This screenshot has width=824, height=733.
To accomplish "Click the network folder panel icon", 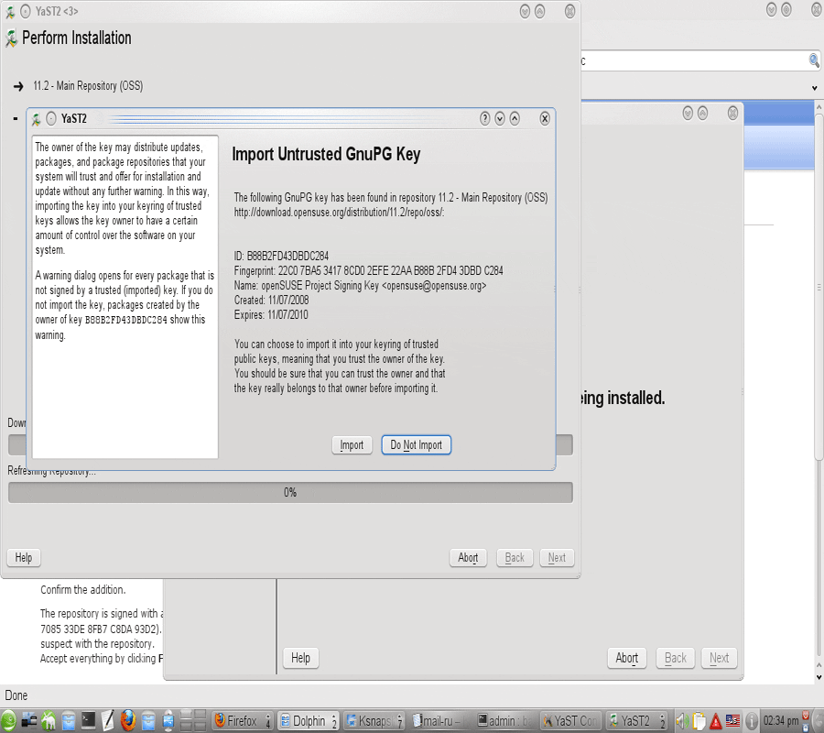I will click(x=168, y=721).
